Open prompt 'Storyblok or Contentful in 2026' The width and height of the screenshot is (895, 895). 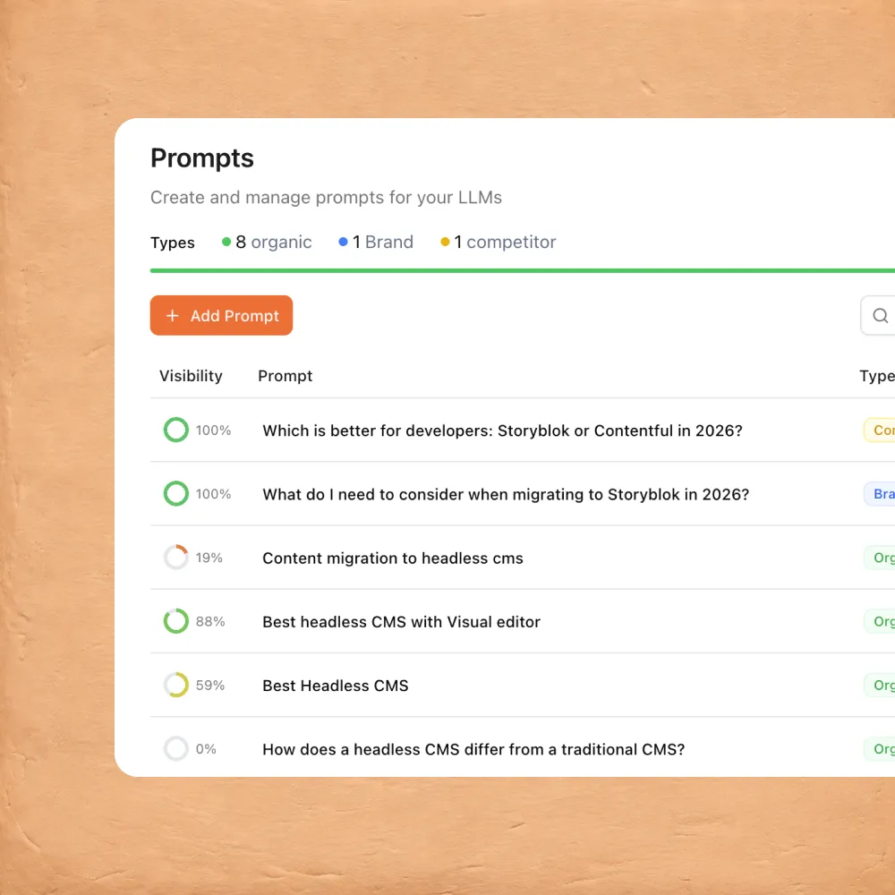pyautogui.click(x=502, y=430)
